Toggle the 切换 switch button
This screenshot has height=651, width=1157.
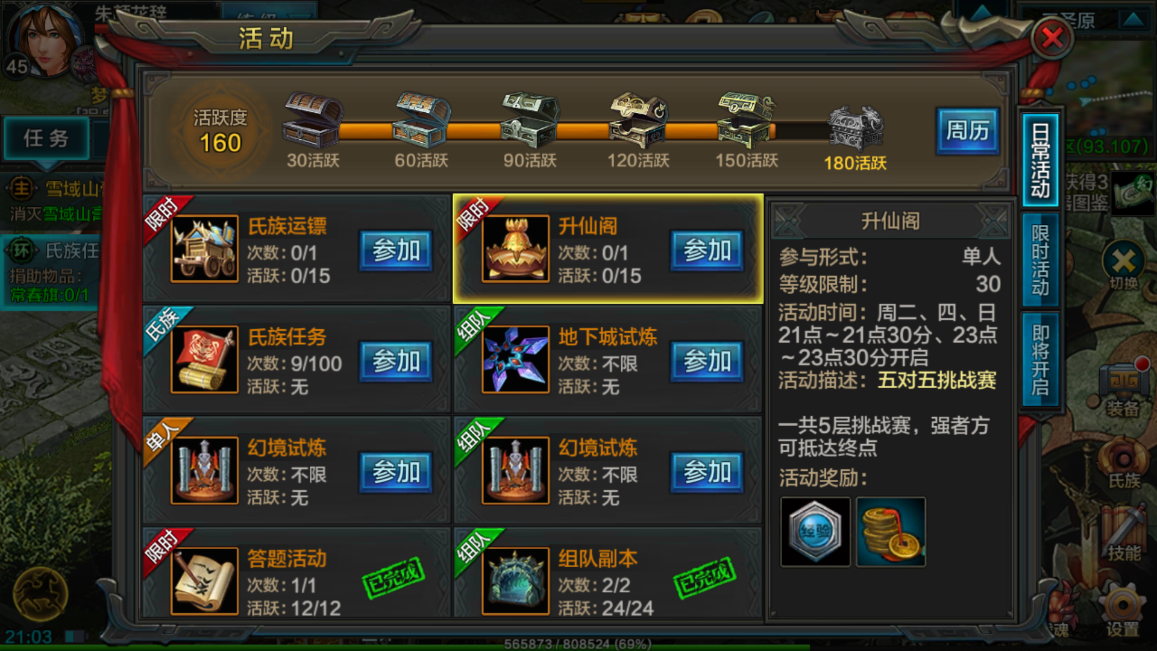coord(1123,266)
